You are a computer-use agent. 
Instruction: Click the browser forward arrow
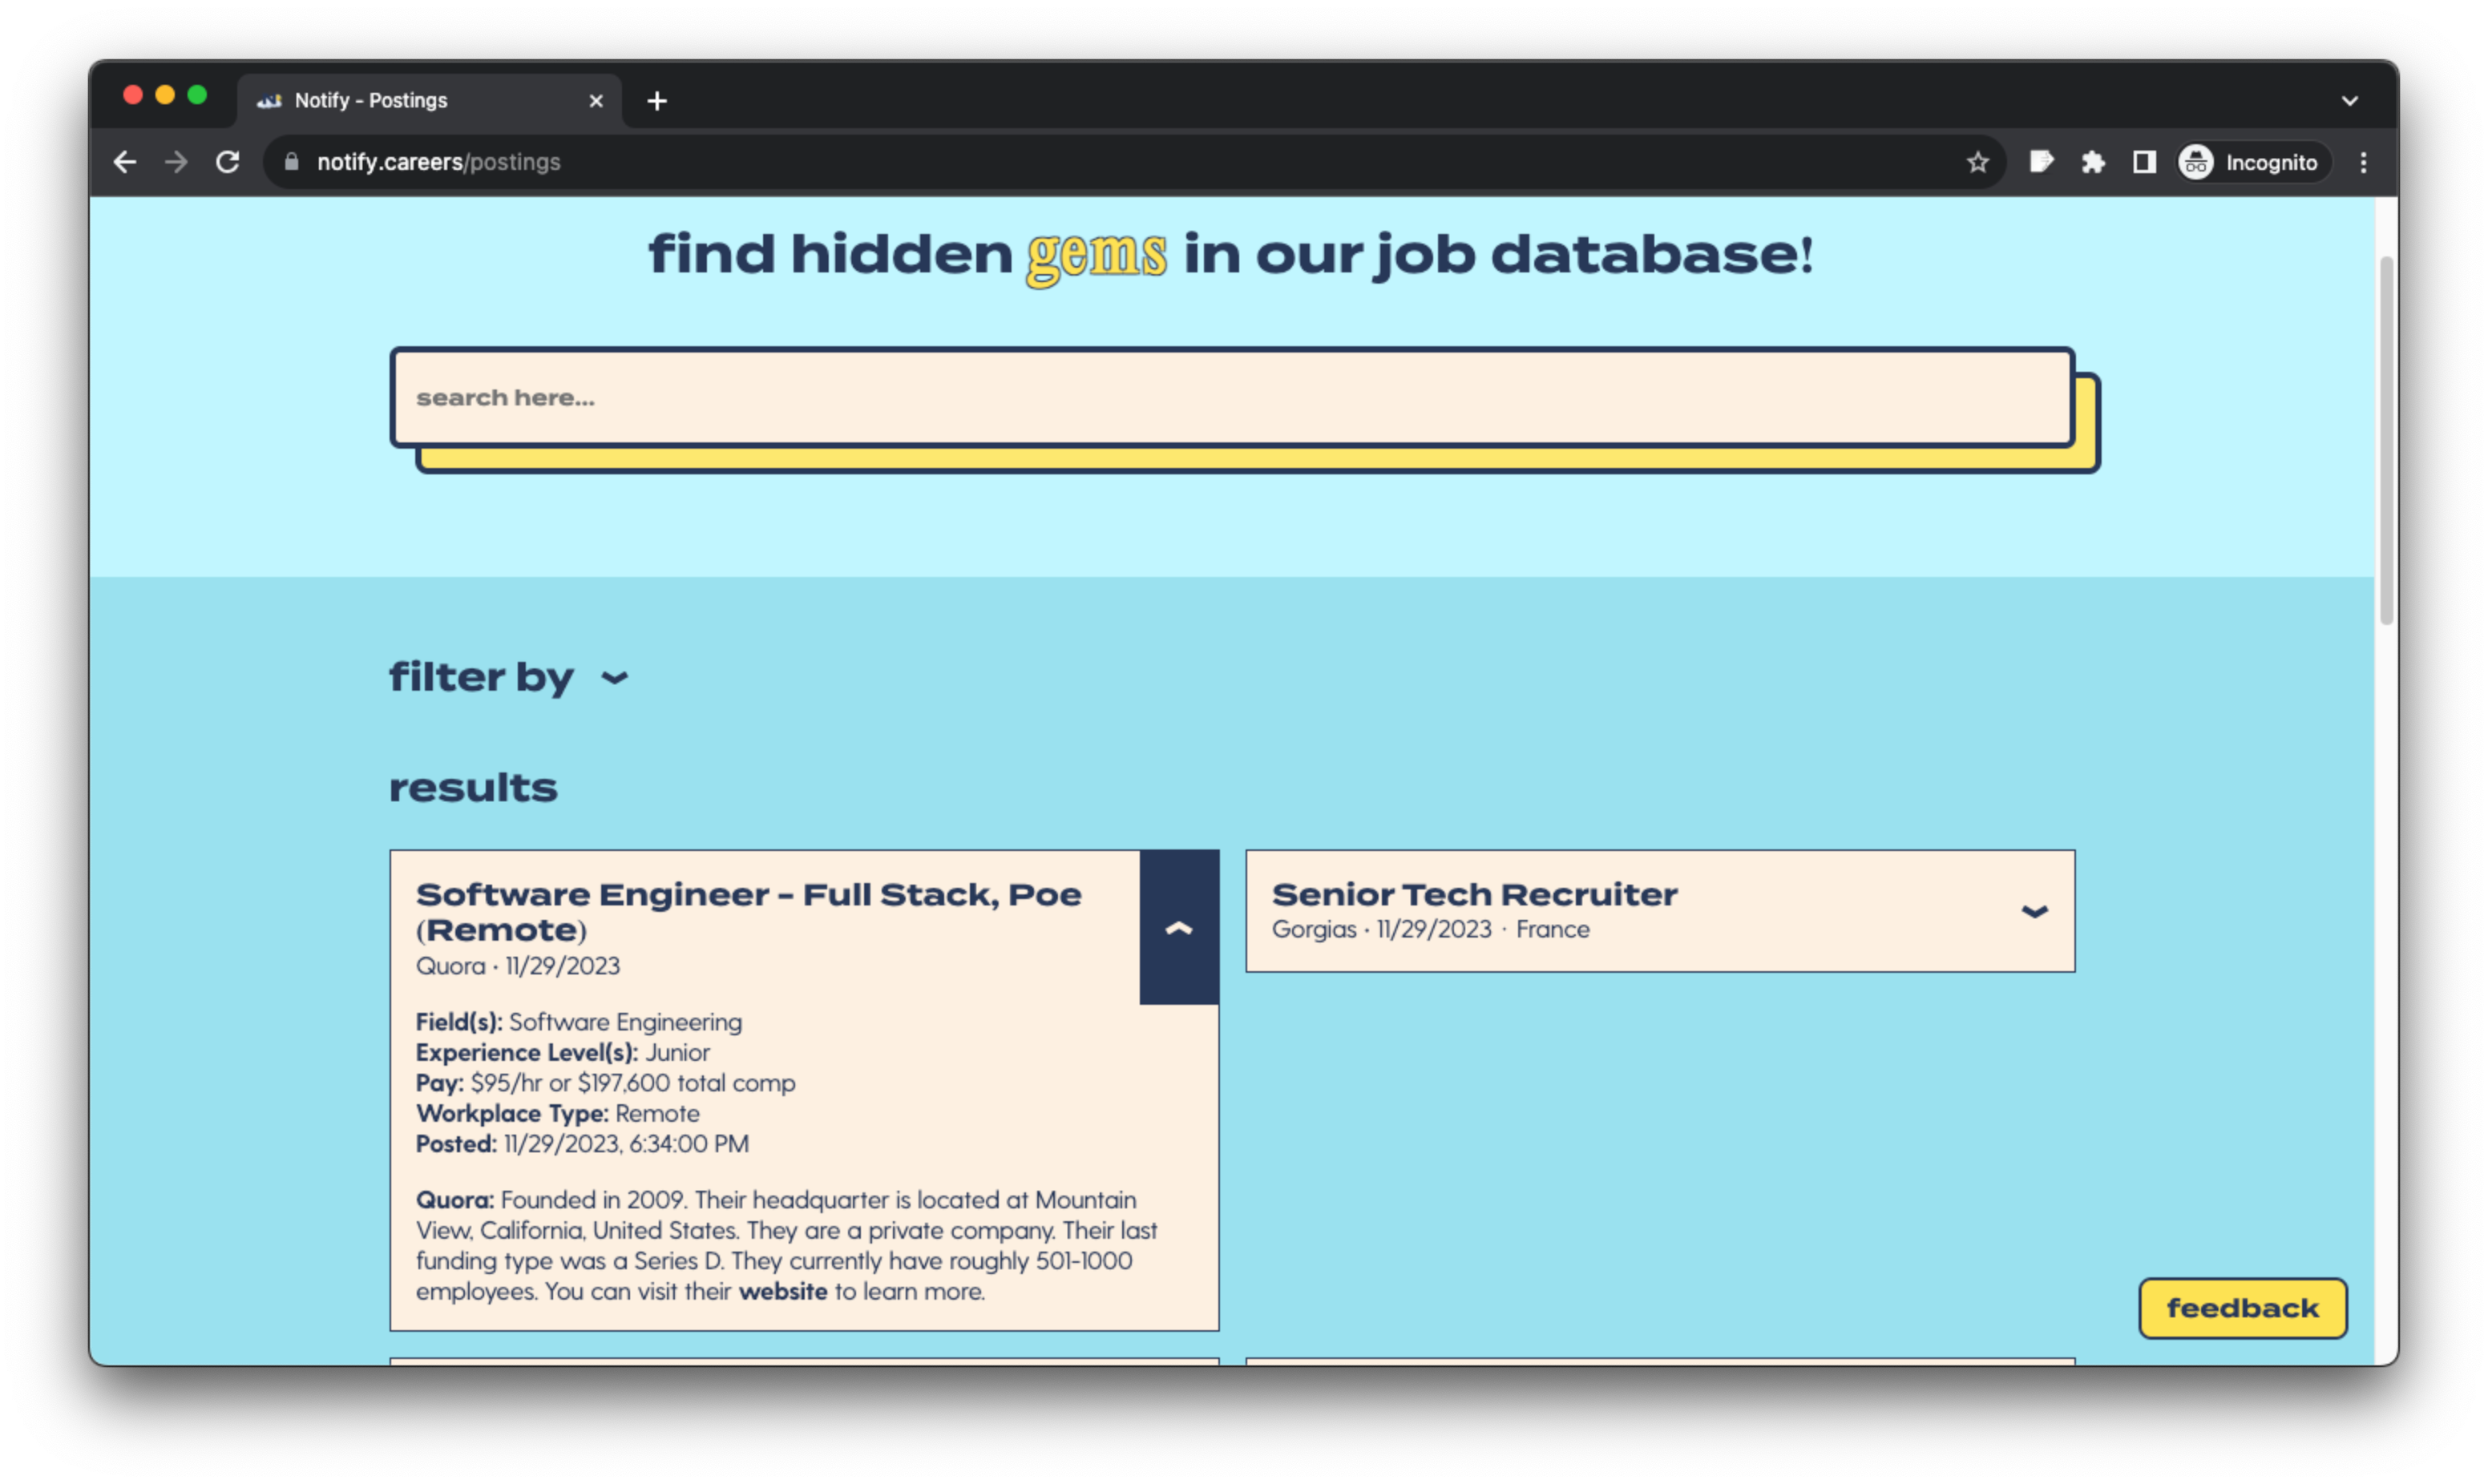tap(176, 162)
